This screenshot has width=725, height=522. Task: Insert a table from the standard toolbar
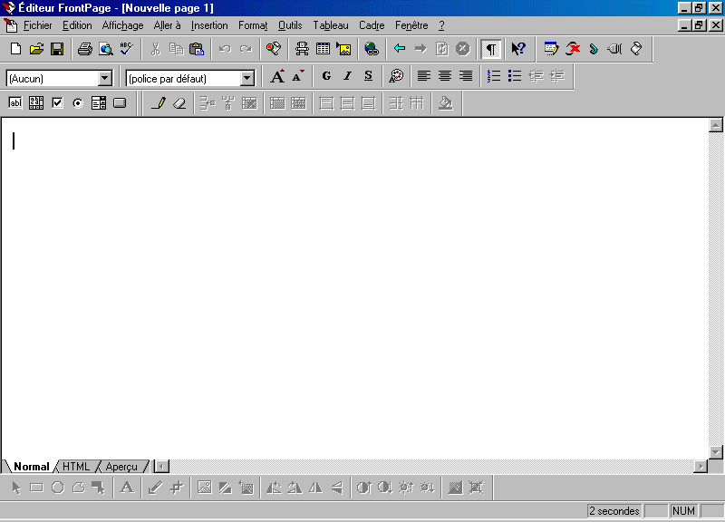click(x=324, y=49)
